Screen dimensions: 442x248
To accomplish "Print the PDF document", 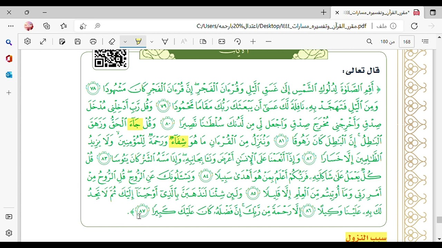I will [93, 41].
